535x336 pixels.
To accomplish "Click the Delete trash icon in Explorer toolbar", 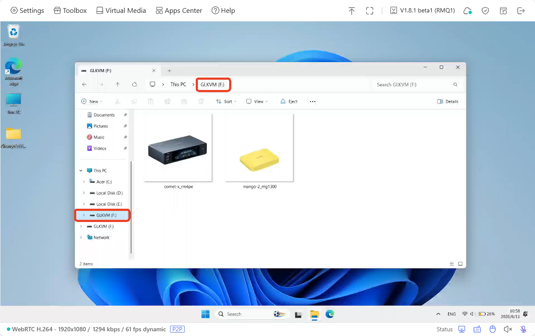I will click(201, 102).
